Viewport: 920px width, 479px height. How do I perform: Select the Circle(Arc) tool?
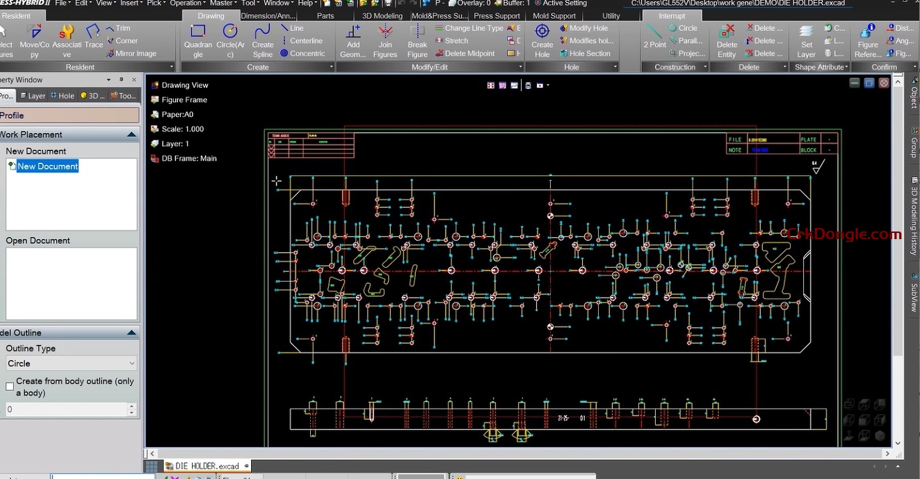click(230, 38)
